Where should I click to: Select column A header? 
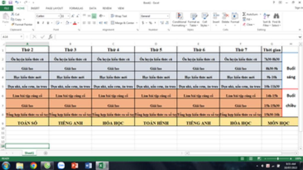point(27,44)
